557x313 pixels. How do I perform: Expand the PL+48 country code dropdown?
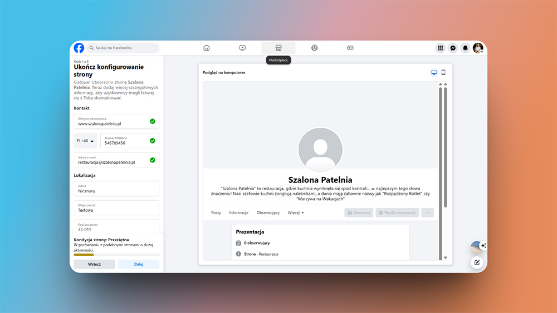click(x=85, y=141)
